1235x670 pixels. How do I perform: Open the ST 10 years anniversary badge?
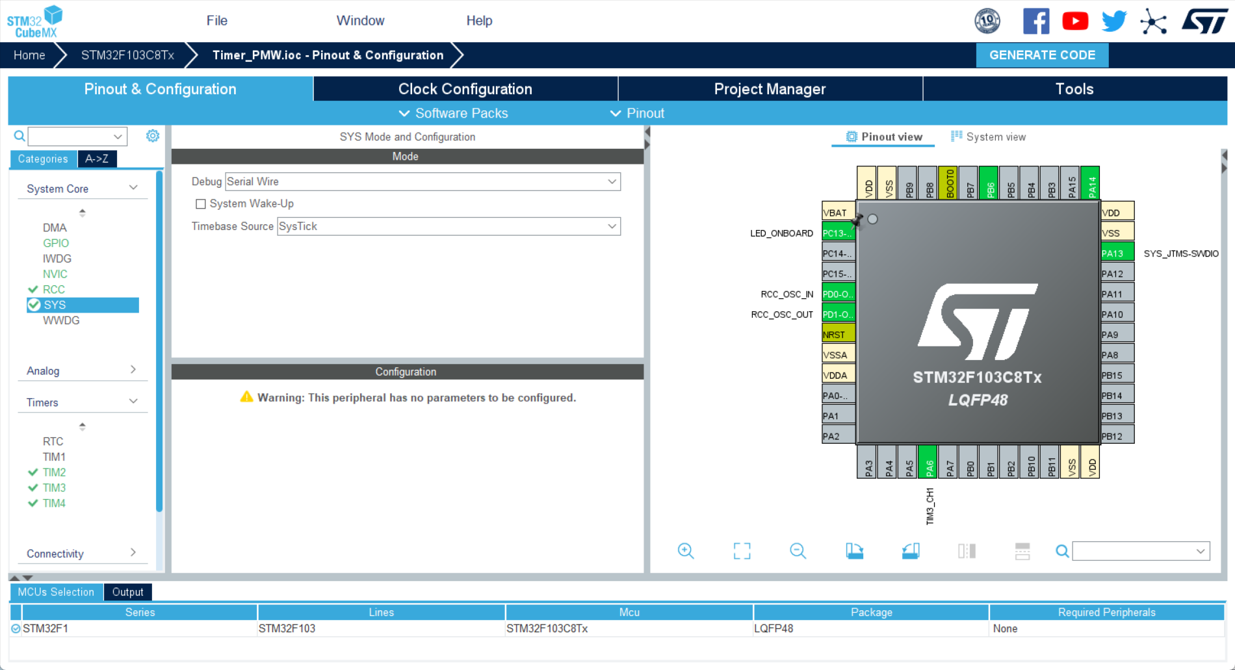987,21
